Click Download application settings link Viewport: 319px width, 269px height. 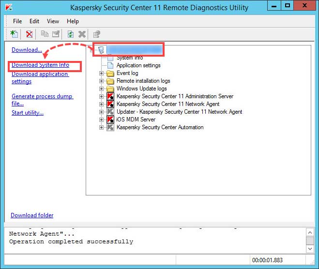[40, 78]
